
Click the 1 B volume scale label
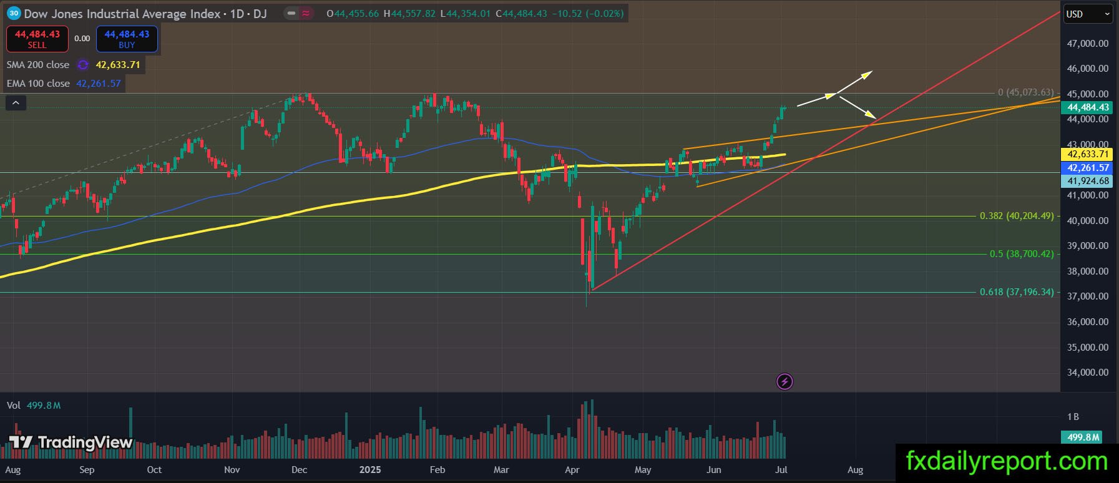tap(1073, 417)
